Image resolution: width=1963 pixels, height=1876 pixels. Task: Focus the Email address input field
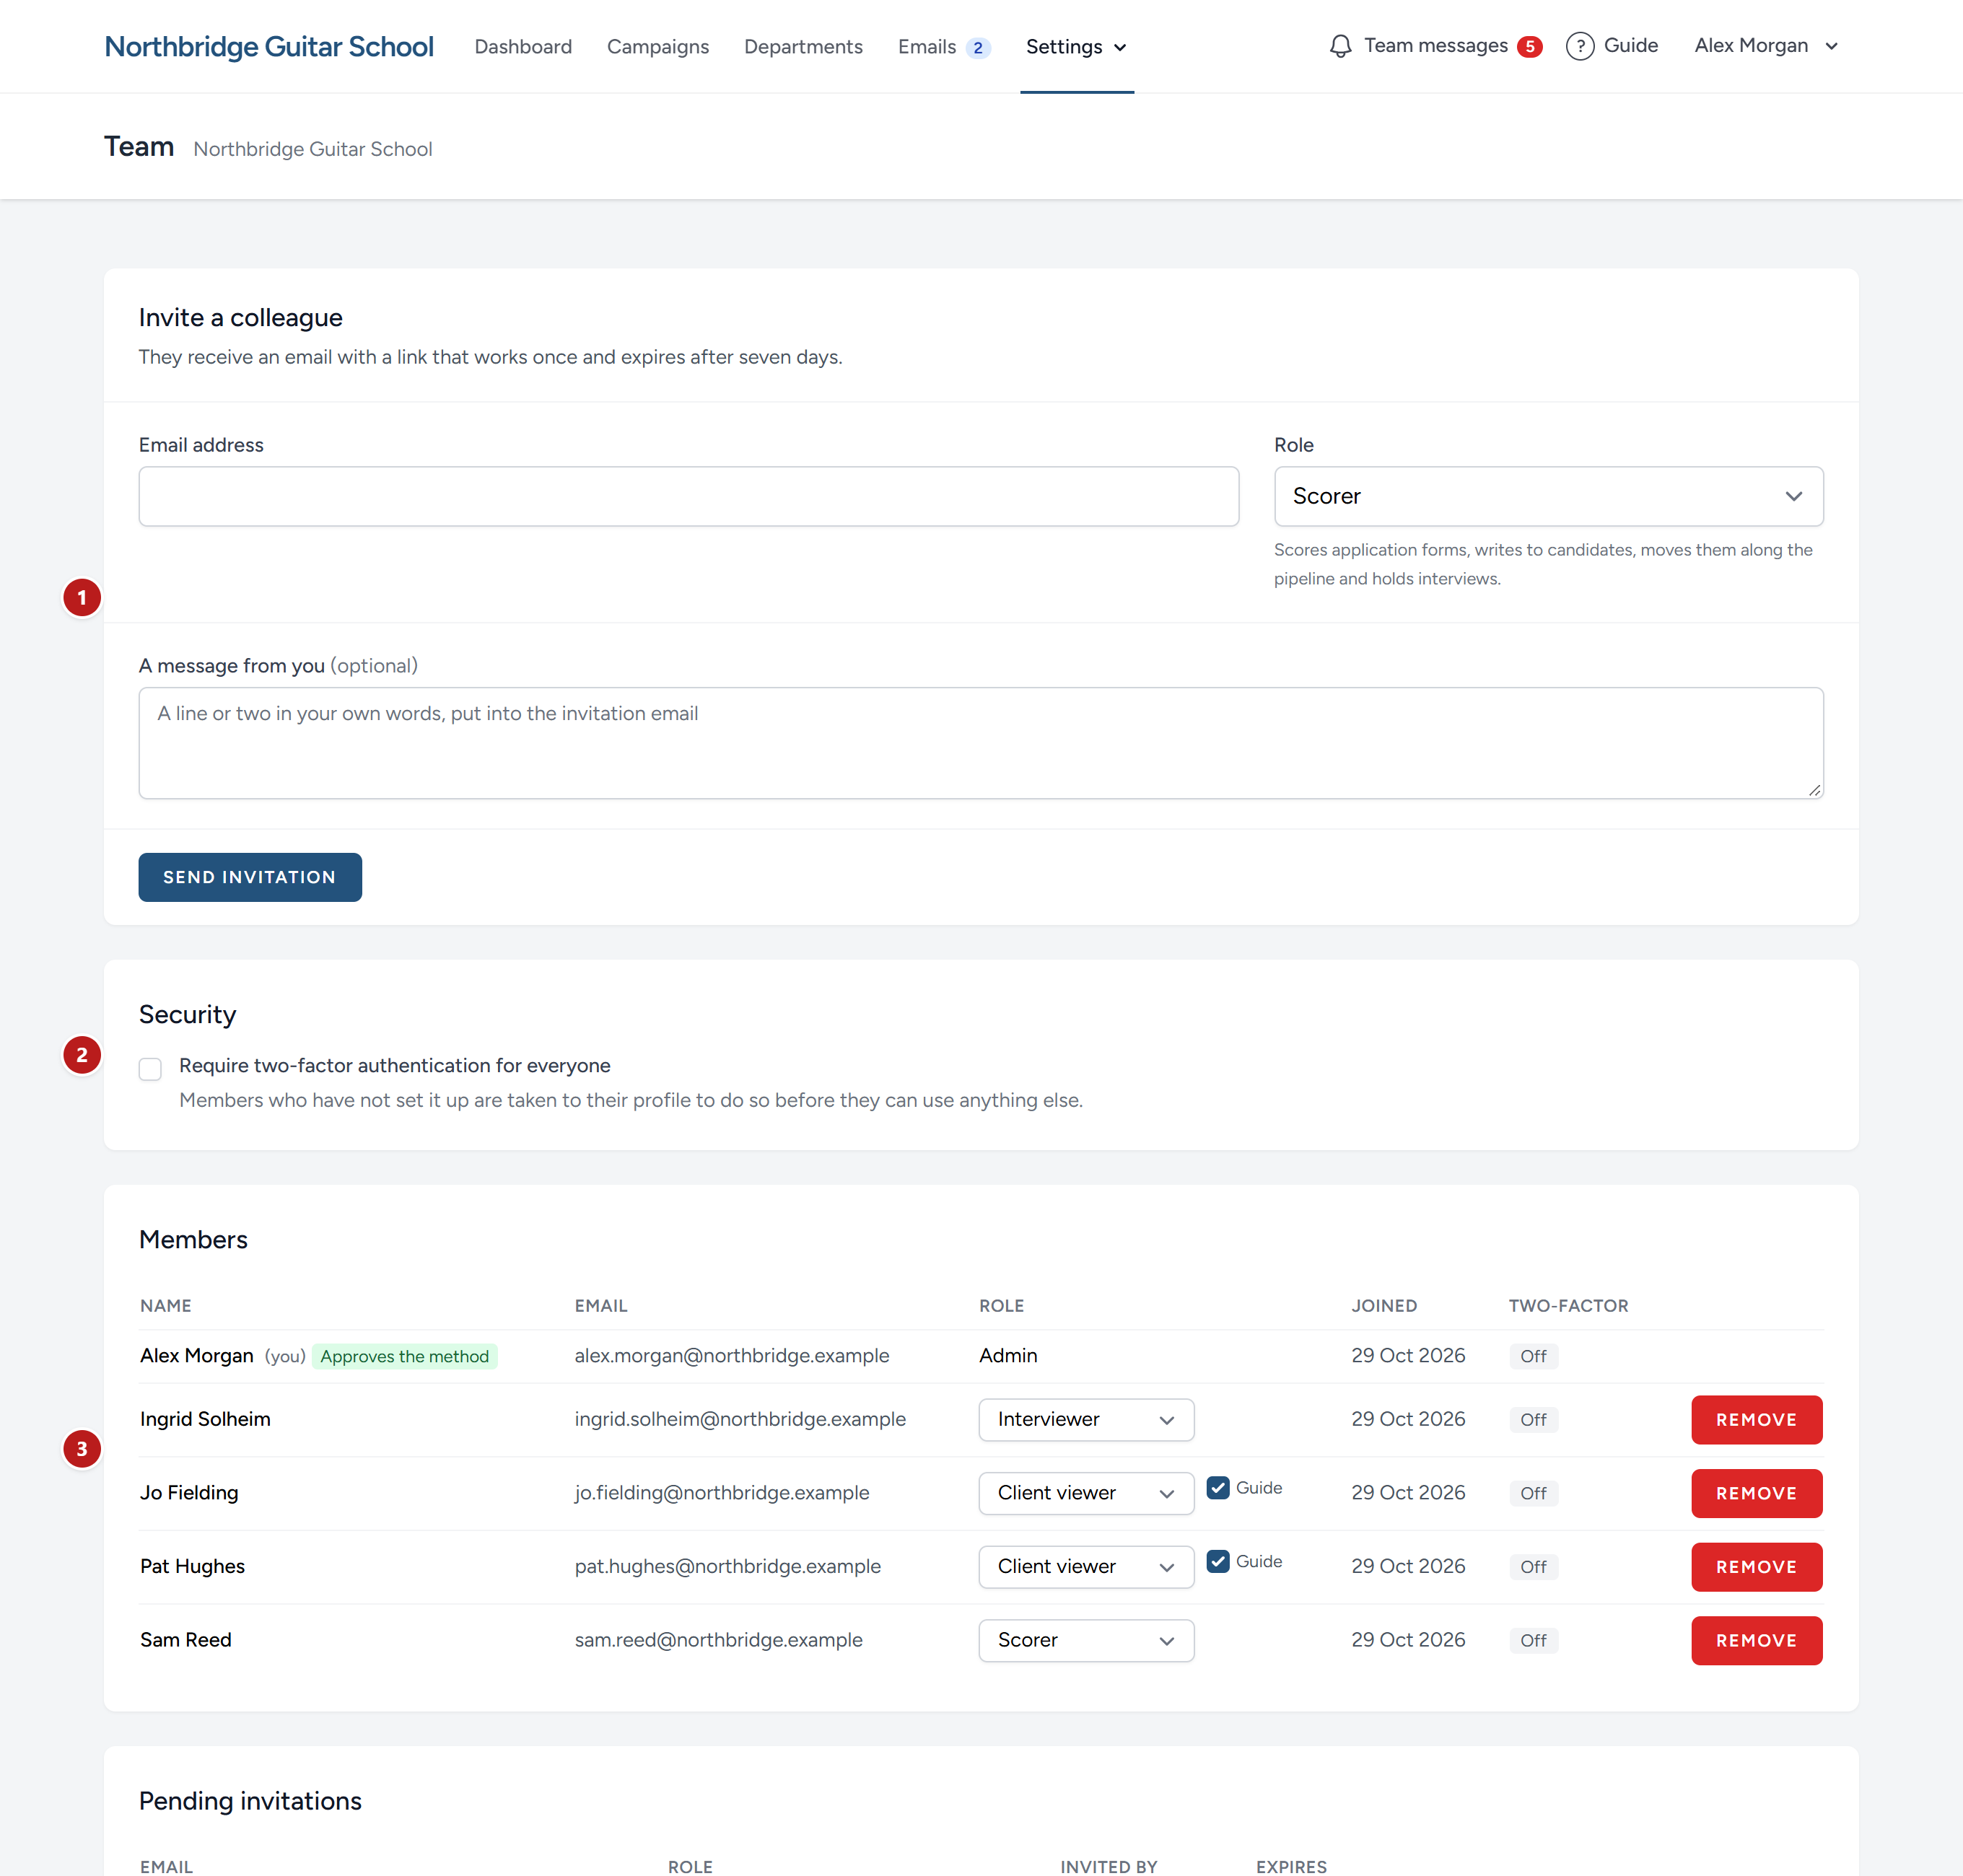click(689, 496)
